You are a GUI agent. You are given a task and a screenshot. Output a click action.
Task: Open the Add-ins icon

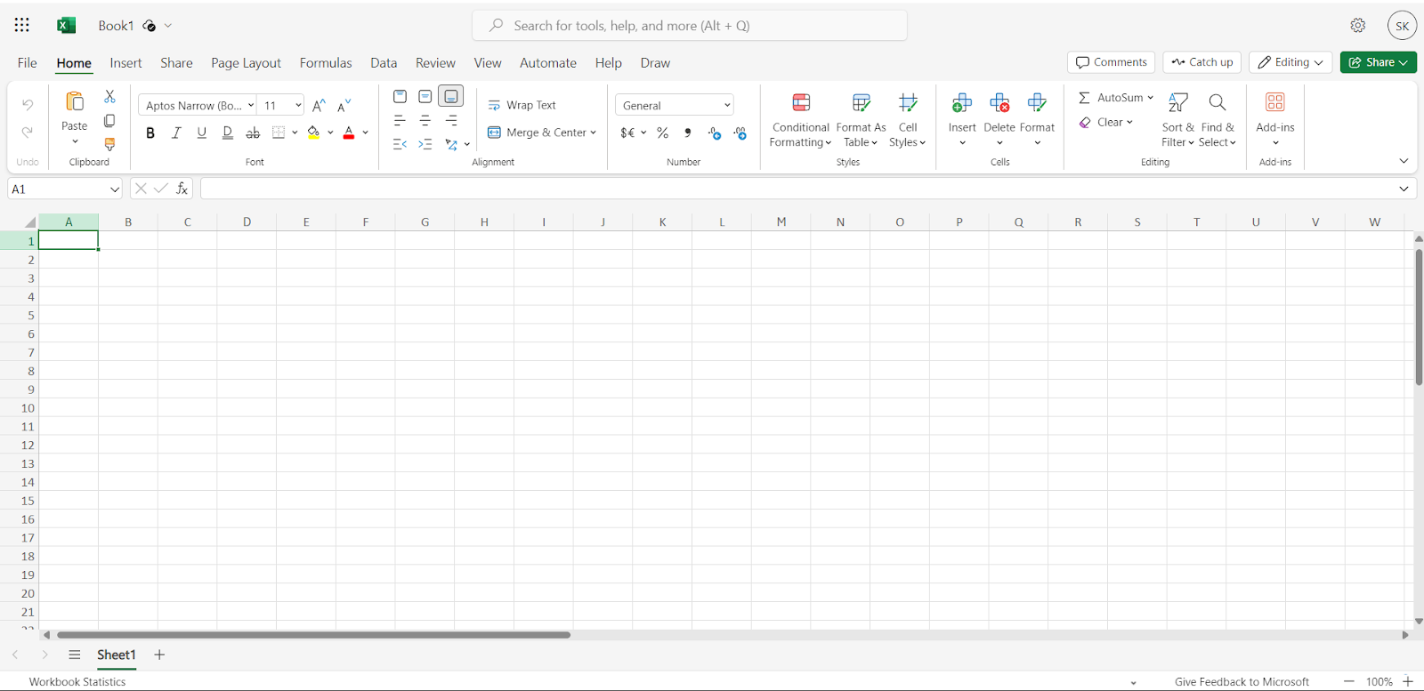pyautogui.click(x=1275, y=102)
